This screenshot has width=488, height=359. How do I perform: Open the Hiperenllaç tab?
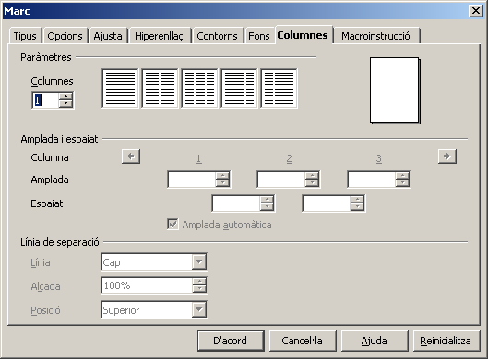(159, 36)
